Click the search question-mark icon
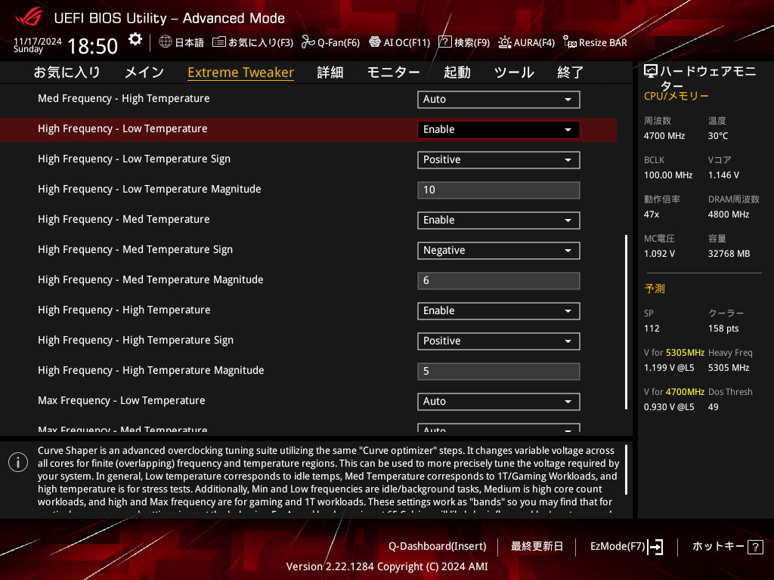The image size is (774, 580). pos(444,42)
